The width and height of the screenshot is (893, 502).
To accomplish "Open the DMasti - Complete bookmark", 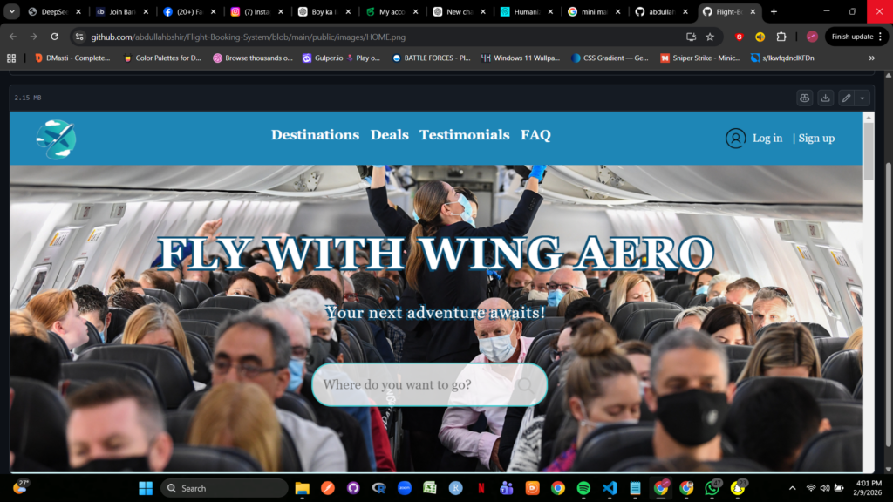I will (72, 58).
